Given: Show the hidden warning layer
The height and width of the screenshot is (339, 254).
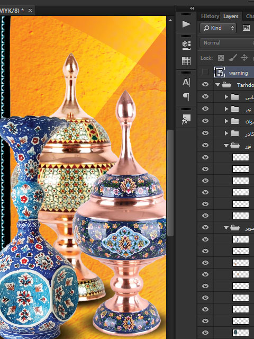Looking at the screenshot, I should 205,72.
